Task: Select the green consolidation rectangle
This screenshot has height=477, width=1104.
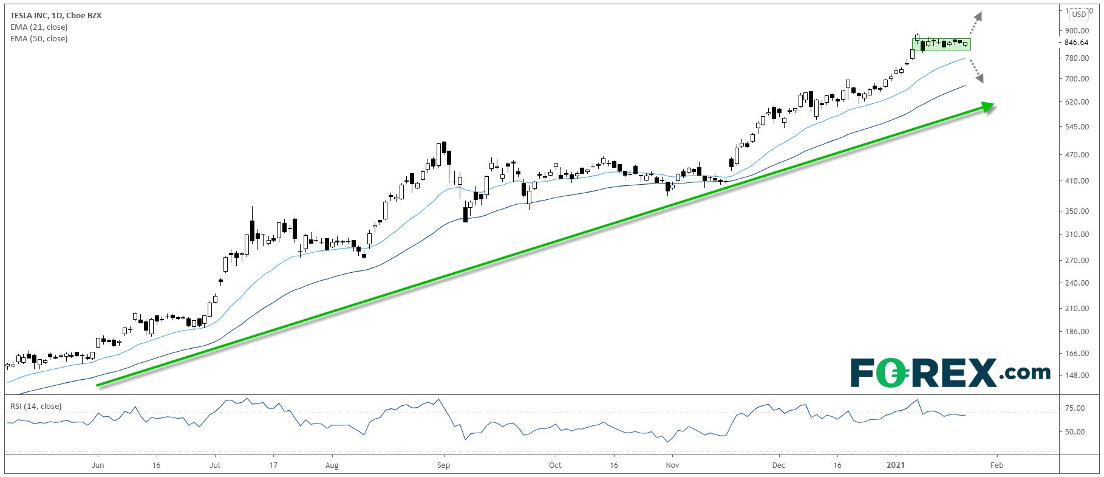Action: (x=941, y=44)
